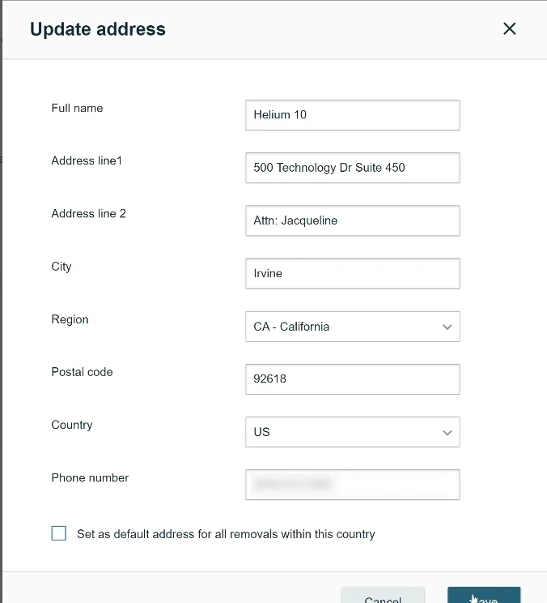Click the Postal code field with 92618
547x603 pixels.
[x=352, y=378]
